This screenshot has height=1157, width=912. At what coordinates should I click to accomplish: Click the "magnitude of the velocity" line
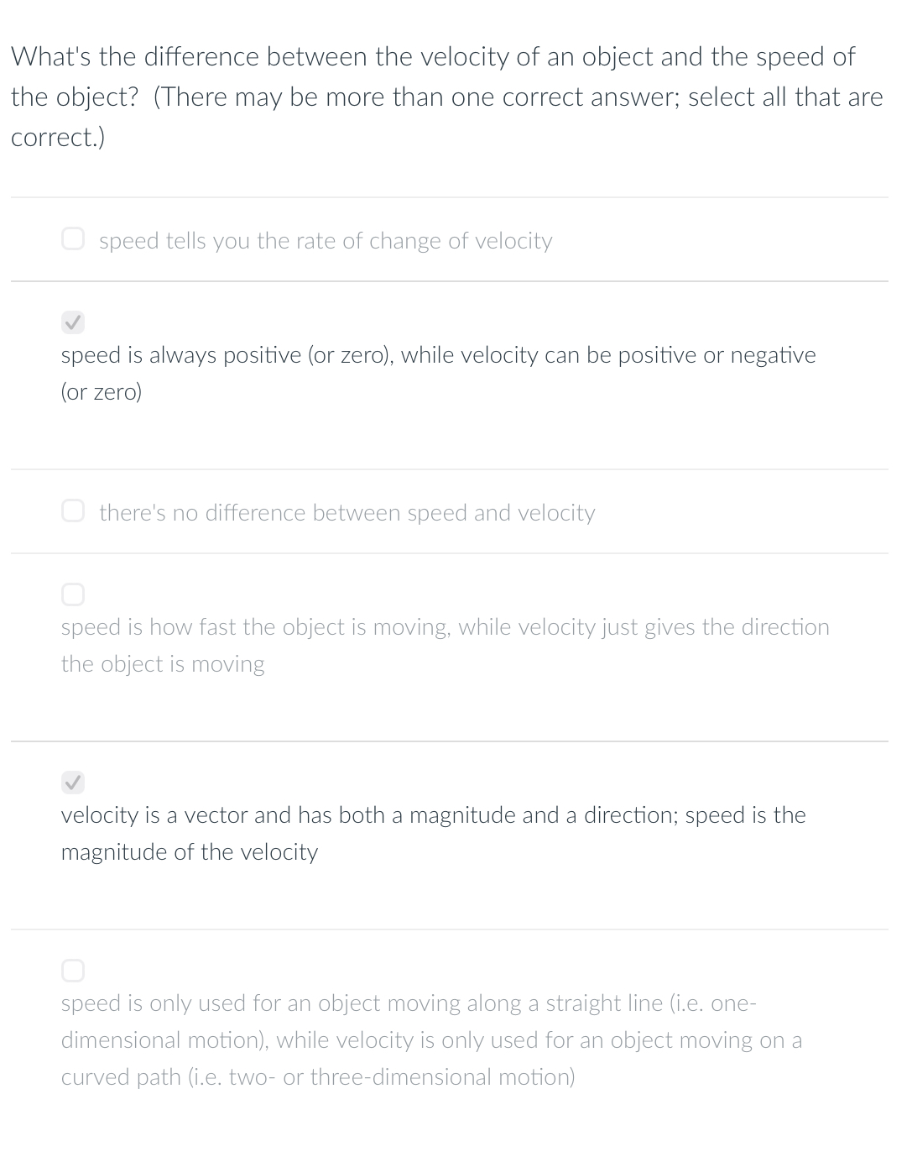pyautogui.click(x=190, y=852)
